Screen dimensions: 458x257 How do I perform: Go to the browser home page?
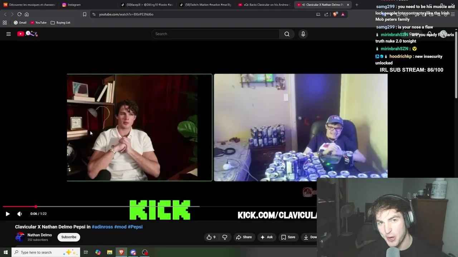(26, 14)
